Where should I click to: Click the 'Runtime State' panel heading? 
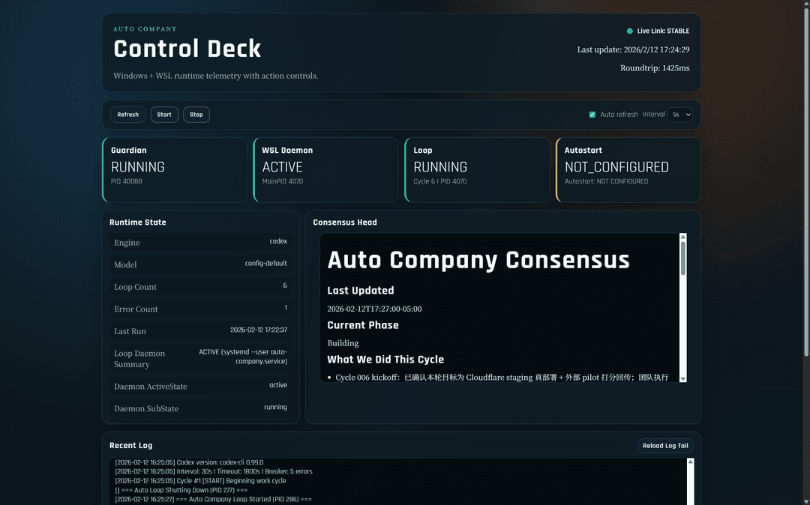click(x=138, y=223)
